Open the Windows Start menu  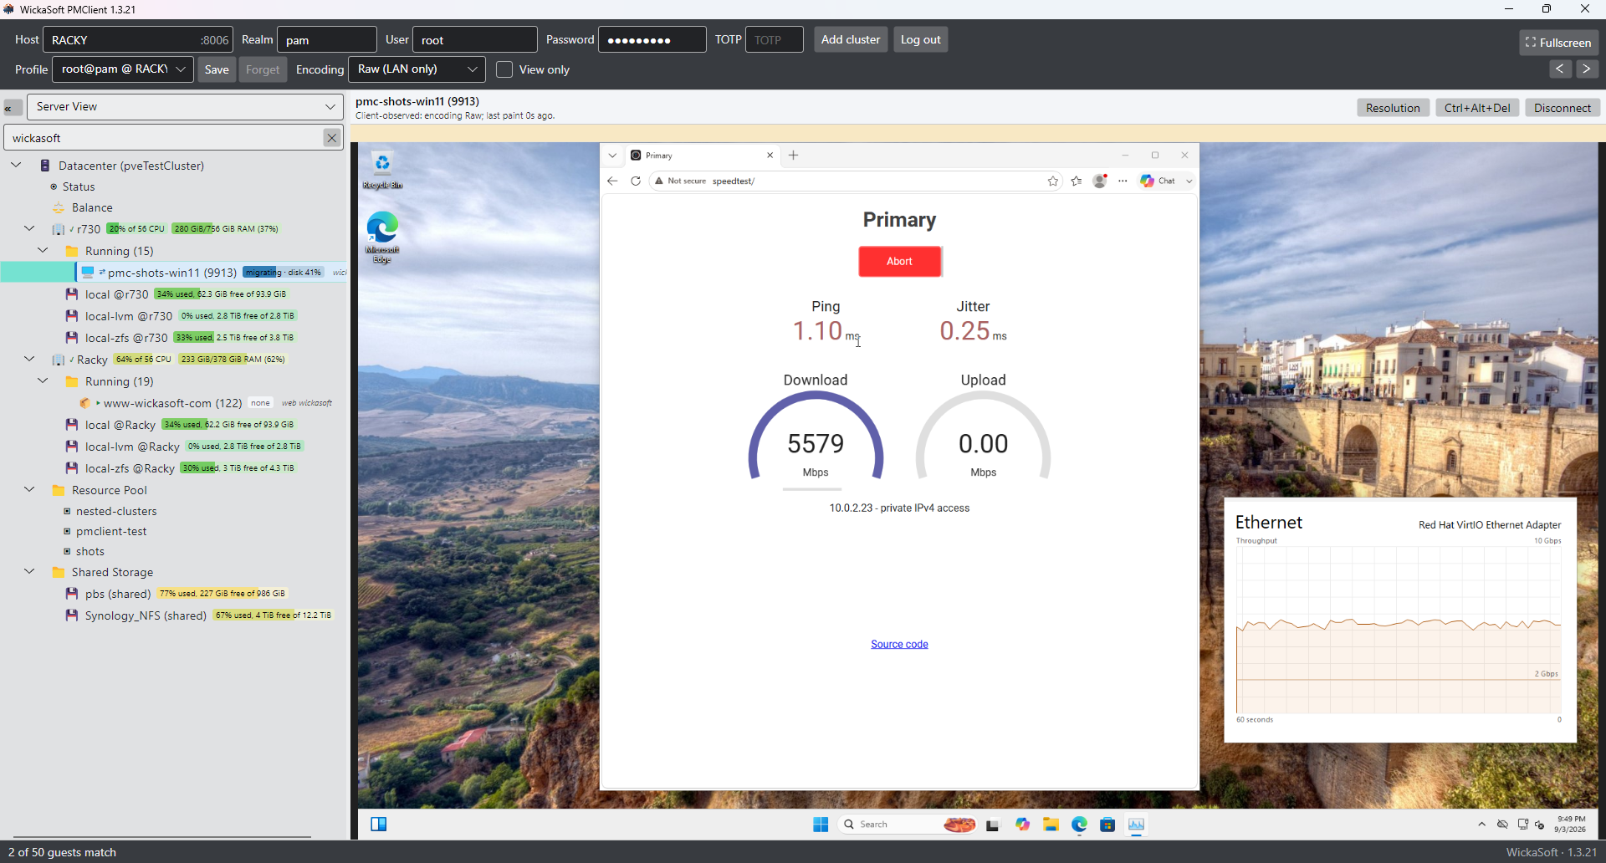click(821, 825)
